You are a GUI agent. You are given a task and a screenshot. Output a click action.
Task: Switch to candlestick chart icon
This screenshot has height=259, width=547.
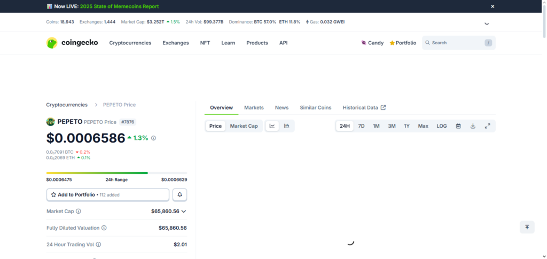[287, 126]
